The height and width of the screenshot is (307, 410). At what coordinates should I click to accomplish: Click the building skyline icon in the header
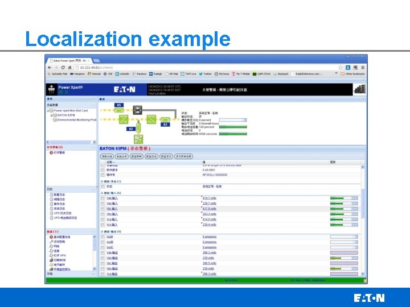(359, 90)
